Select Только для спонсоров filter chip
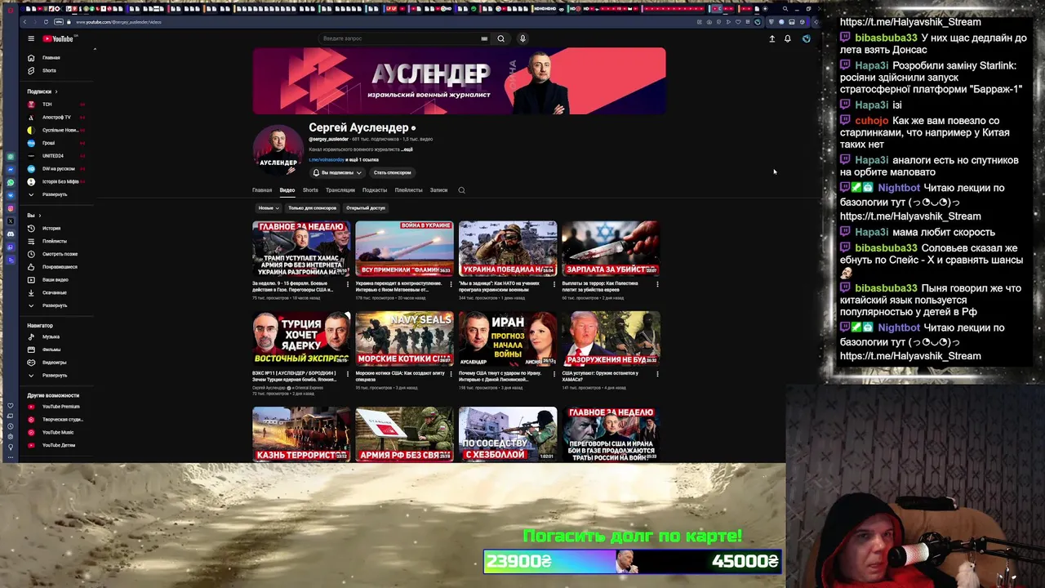 [x=312, y=207]
